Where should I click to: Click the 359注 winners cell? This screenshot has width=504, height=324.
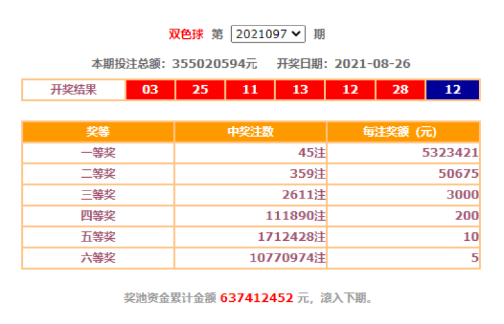251,174
